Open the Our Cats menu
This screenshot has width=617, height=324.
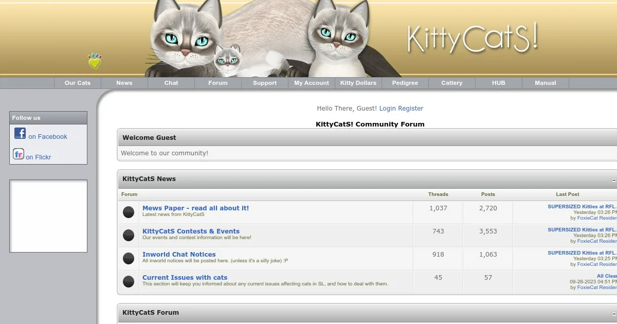[x=78, y=83]
